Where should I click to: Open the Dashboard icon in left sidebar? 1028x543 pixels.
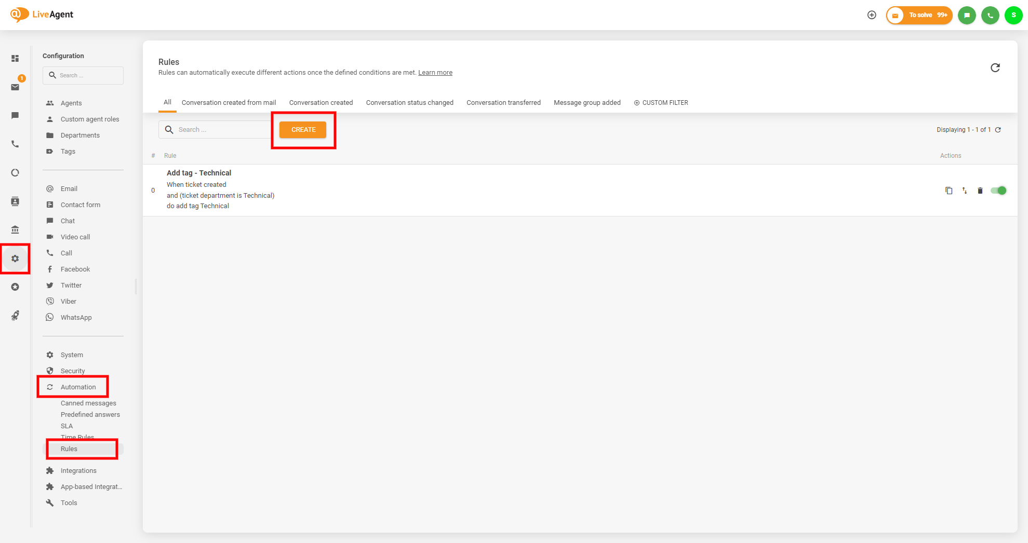tap(15, 59)
